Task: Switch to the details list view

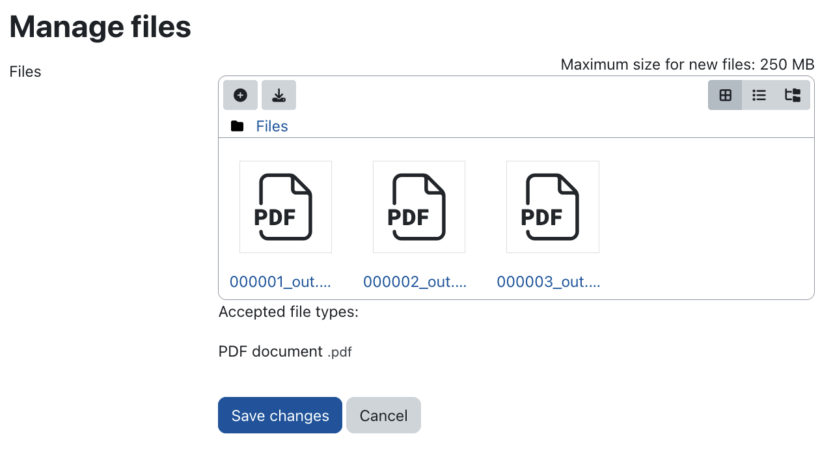Action: point(759,95)
